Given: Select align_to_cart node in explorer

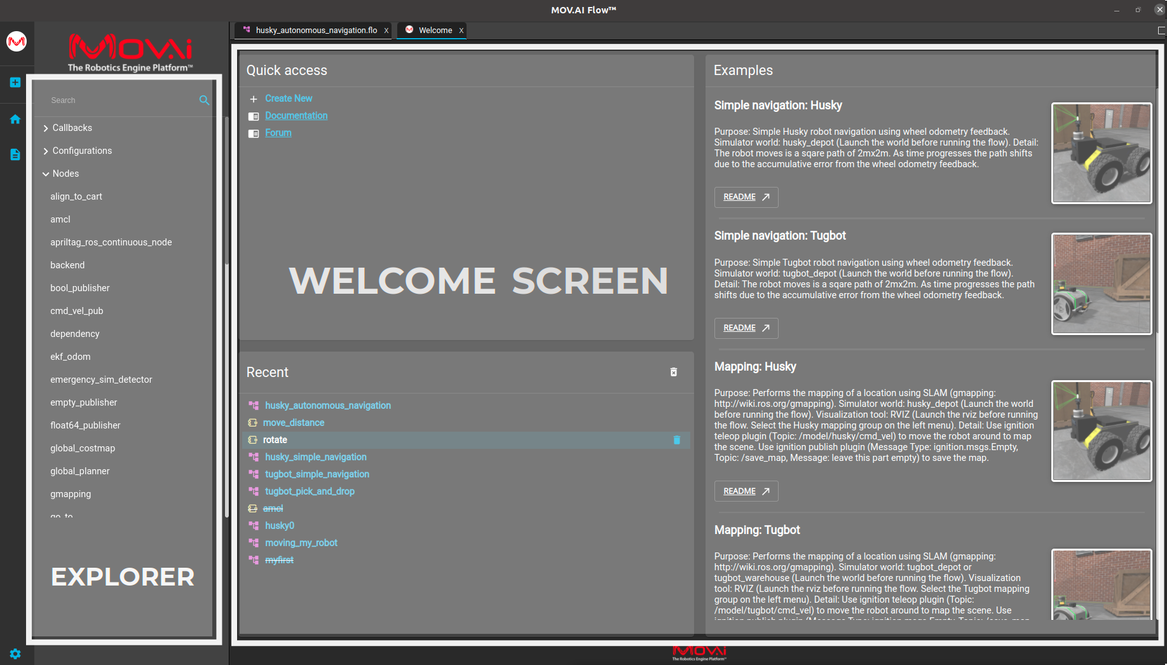Looking at the screenshot, I should pyautogui.click(x=76, y=196).
